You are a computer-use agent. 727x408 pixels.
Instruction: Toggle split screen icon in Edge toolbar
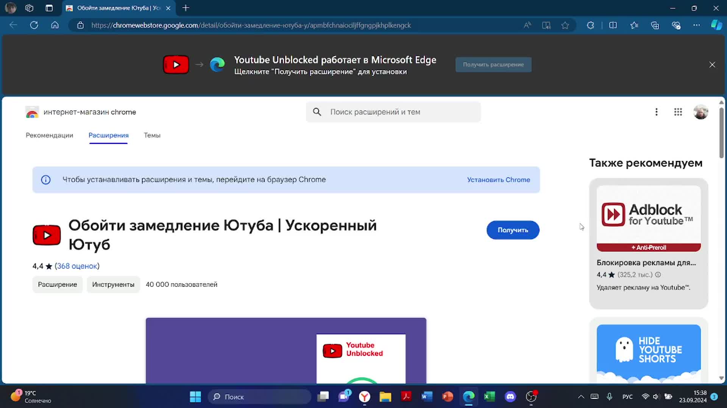[613, 25]
